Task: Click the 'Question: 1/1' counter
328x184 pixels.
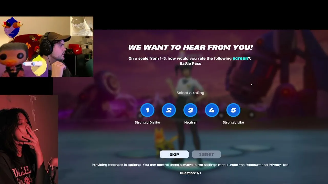Action: 190,173
